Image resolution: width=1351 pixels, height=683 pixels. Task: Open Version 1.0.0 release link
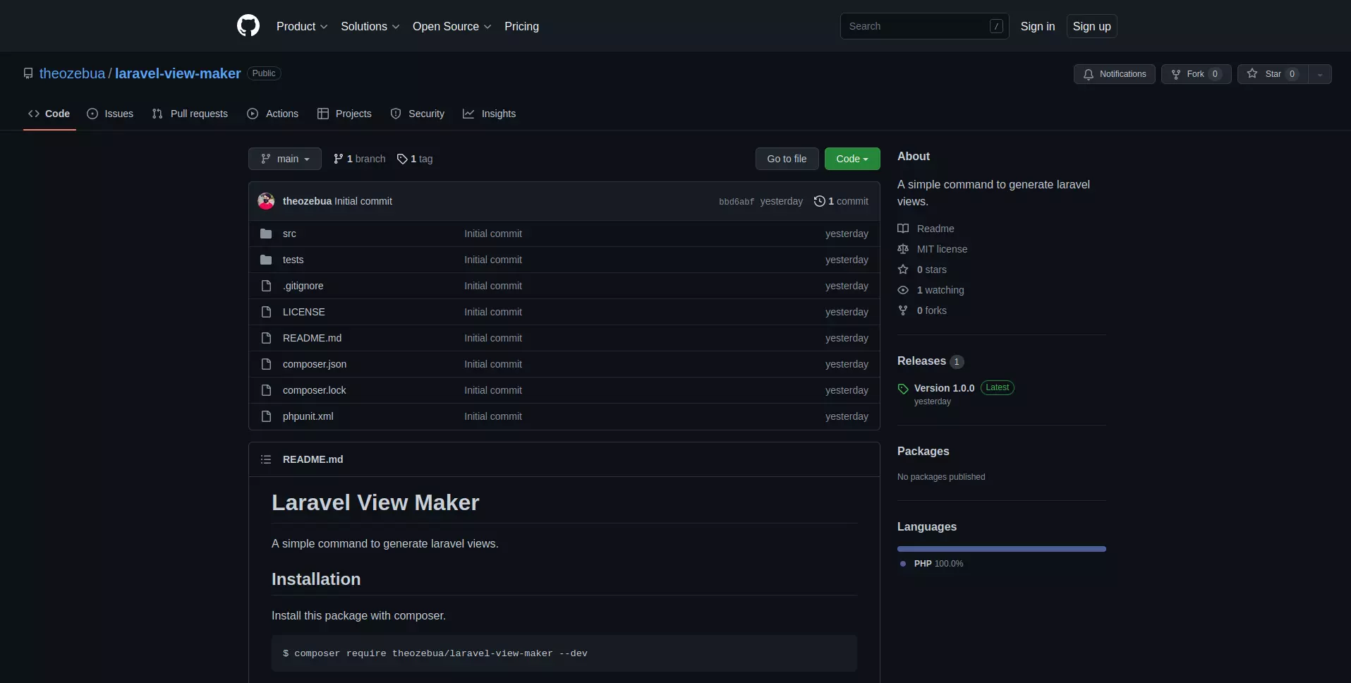click(944, 388)
